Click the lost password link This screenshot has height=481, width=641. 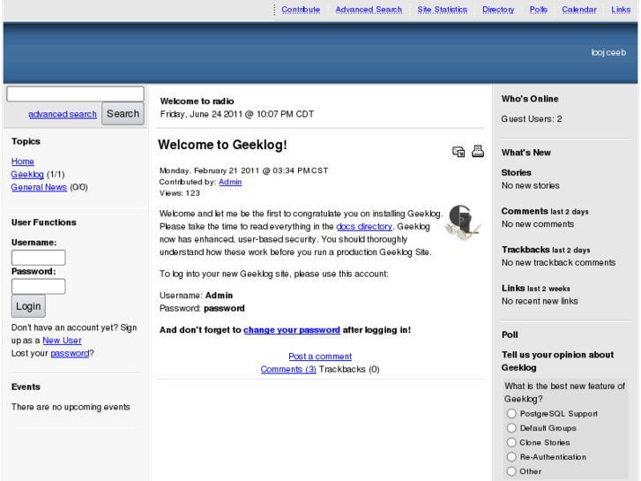coord(70,353)
